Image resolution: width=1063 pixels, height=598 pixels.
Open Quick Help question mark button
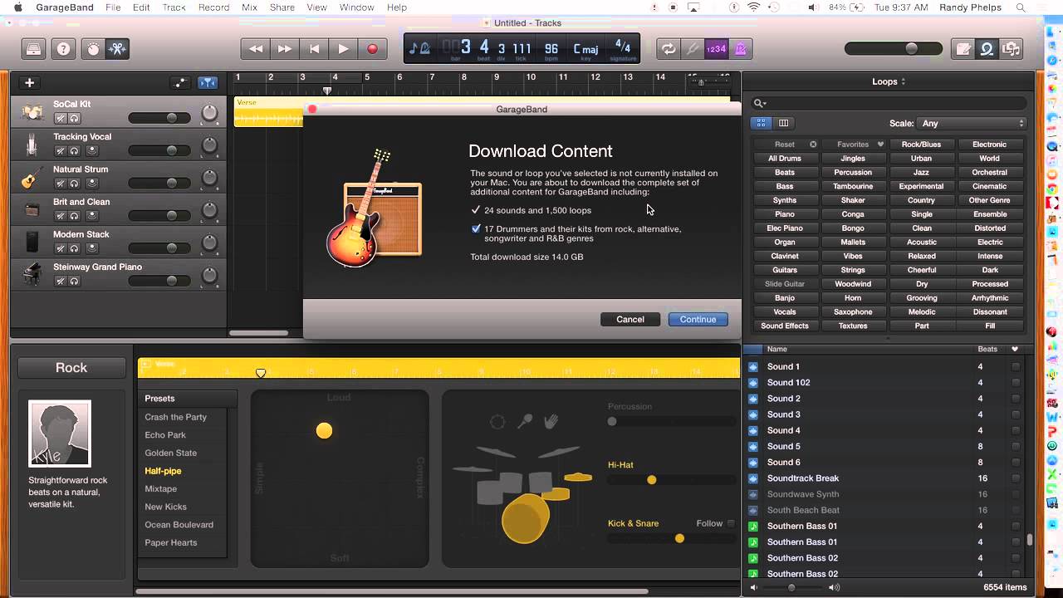pos(63,49)
